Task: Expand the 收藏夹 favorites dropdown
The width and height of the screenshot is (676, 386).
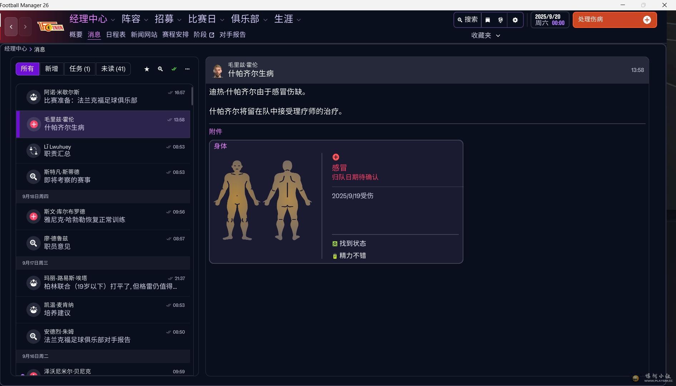Action: point(486,35)
